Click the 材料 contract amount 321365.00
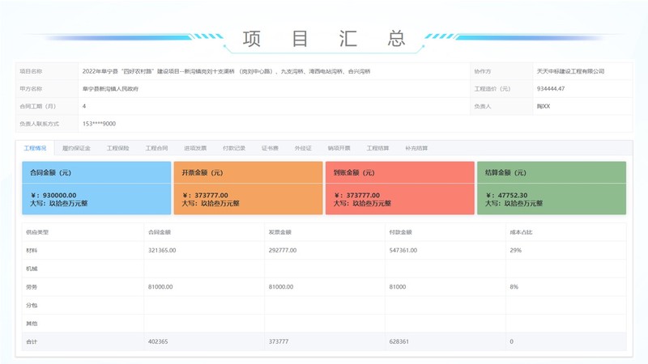The height and width of the screenshot is (364, 648). 162,251
